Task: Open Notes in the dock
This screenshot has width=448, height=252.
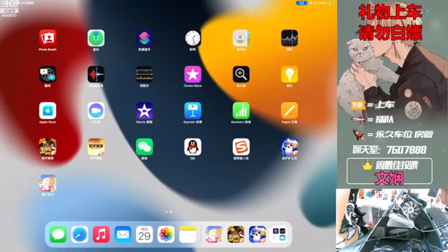Action: coord(188,234)
